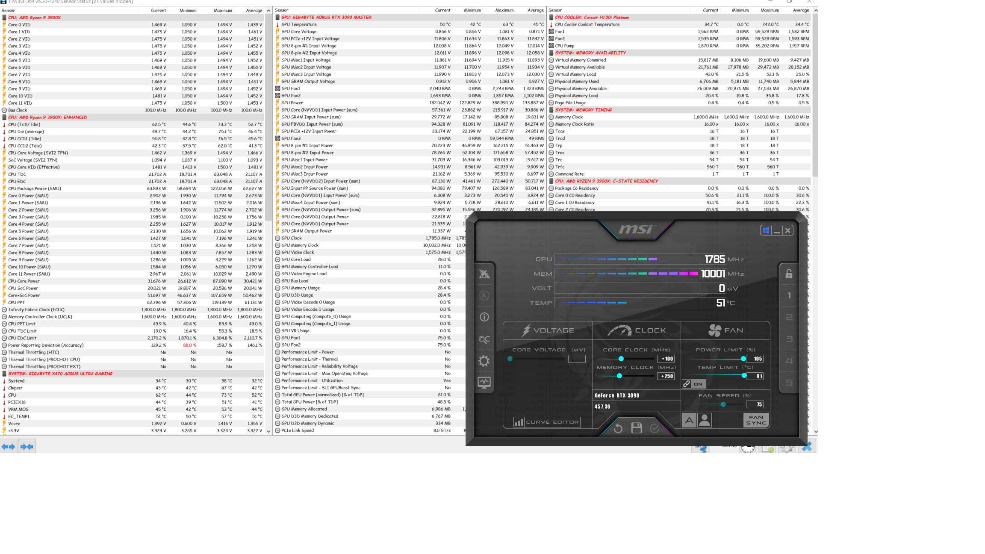The height and width of the screenshot is (554, 985).
Task: Click core clock offset field showing +100
Action: click(x=666, y=359)
